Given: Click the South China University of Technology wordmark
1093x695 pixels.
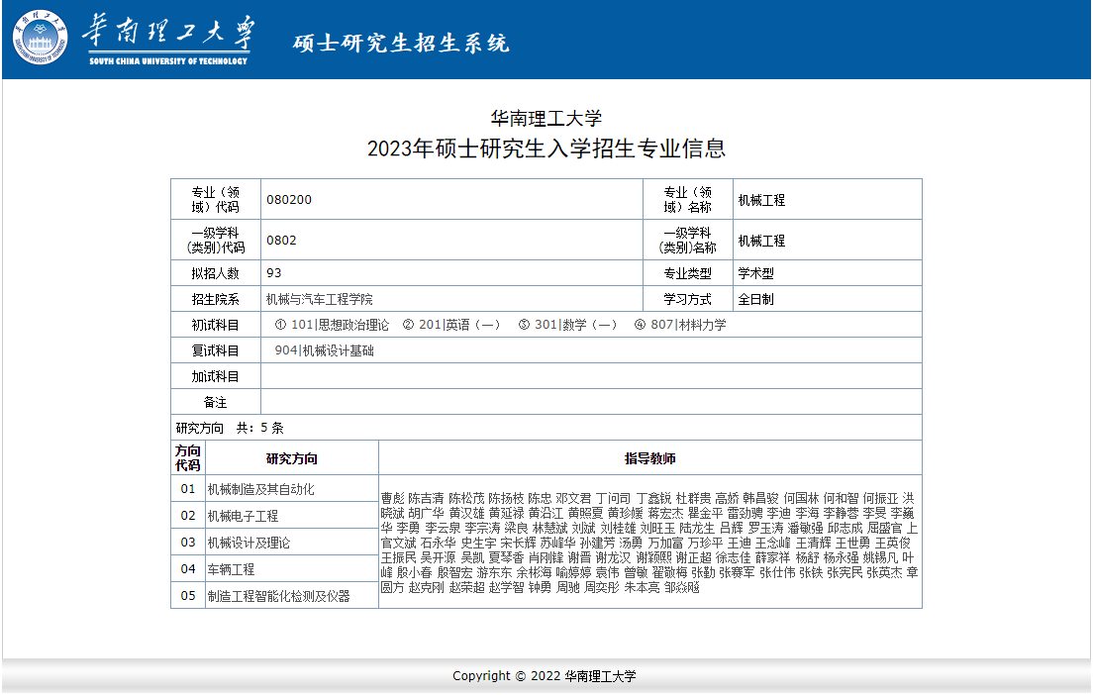Looking at the screenshot, I should click(x=168, y=40).
